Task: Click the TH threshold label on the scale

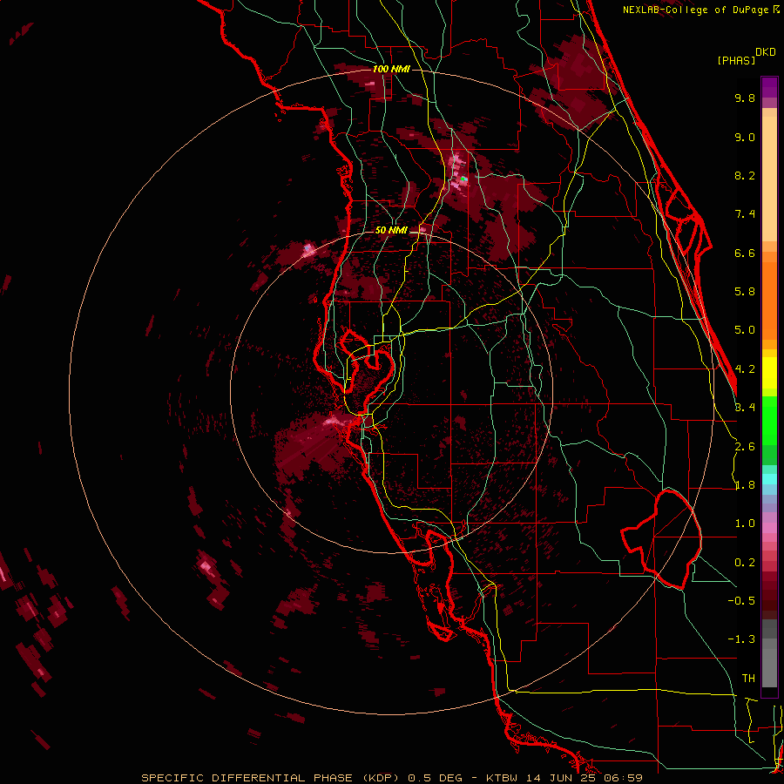Action: (x=748, y=678)
